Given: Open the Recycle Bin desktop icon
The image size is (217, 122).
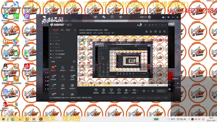Looking at the screenshot, I should [27, 42].
